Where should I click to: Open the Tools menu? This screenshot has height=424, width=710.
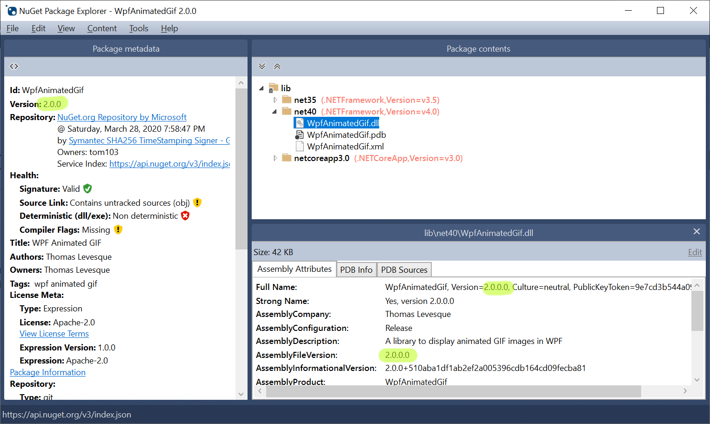click(x=138, y=28)
